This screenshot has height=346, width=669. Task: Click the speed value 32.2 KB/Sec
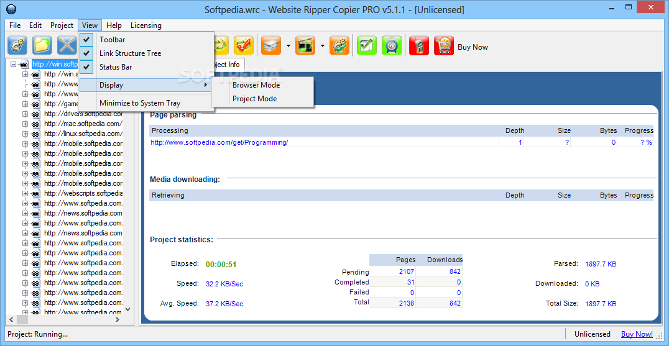point(224,284)
